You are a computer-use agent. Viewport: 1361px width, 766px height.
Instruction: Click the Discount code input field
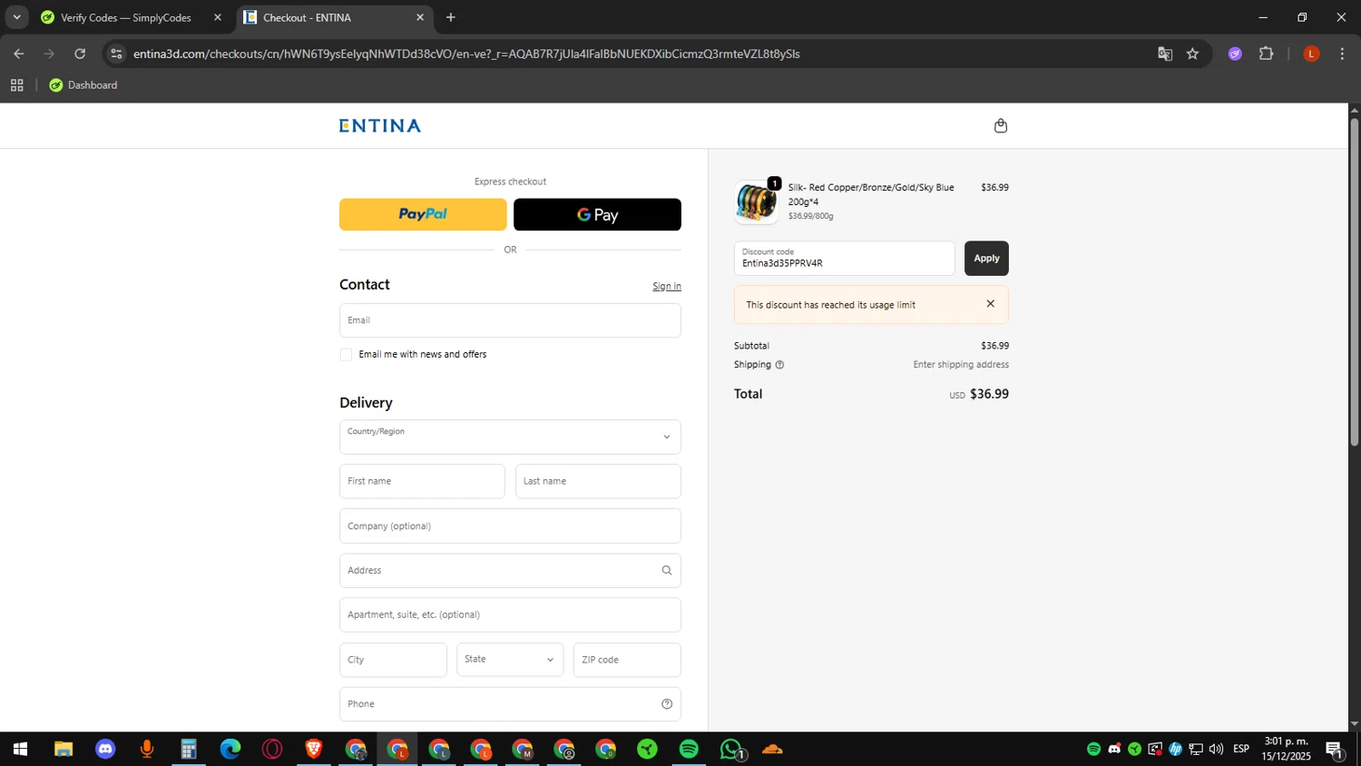pos(844,258)
